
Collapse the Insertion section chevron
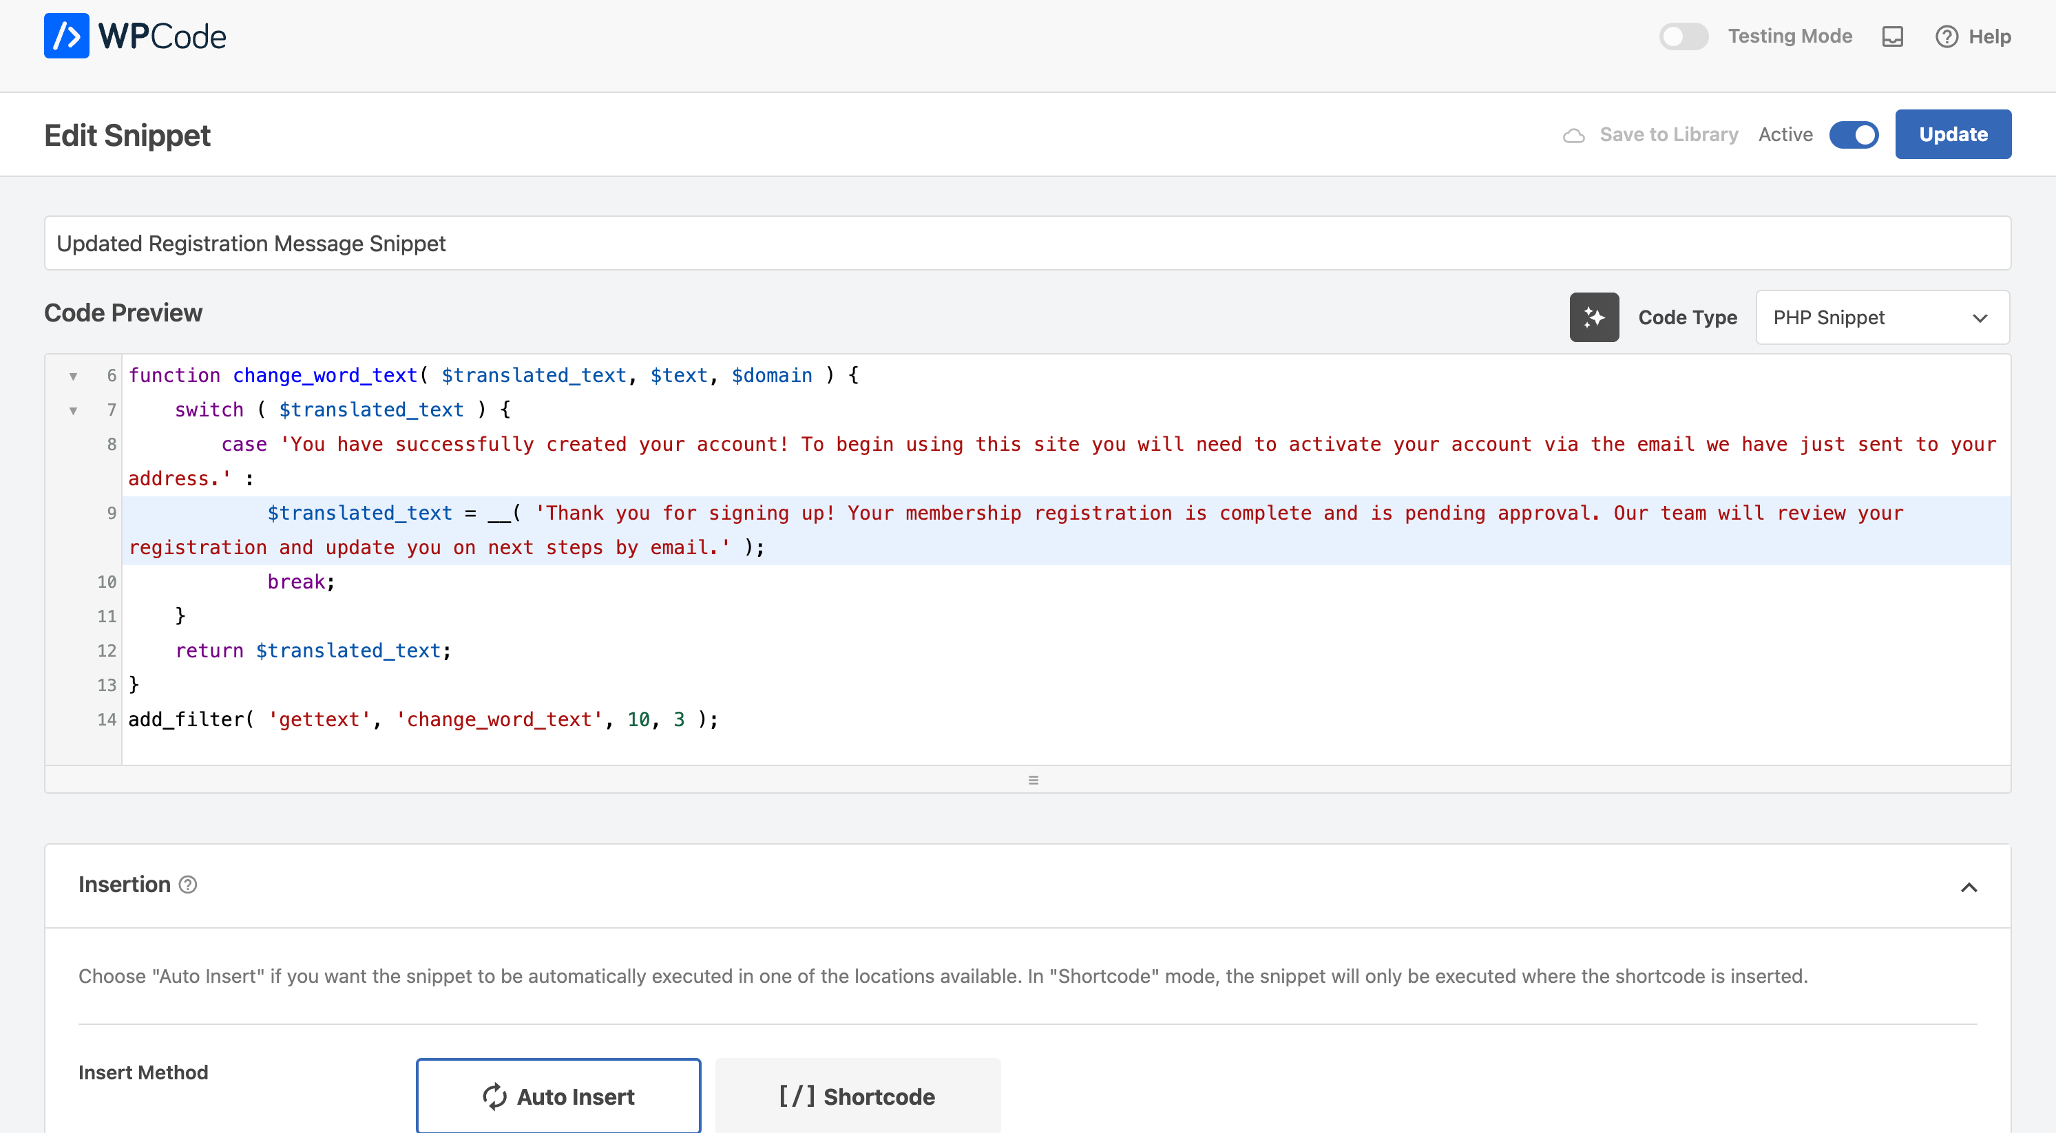click(1968, 887)
